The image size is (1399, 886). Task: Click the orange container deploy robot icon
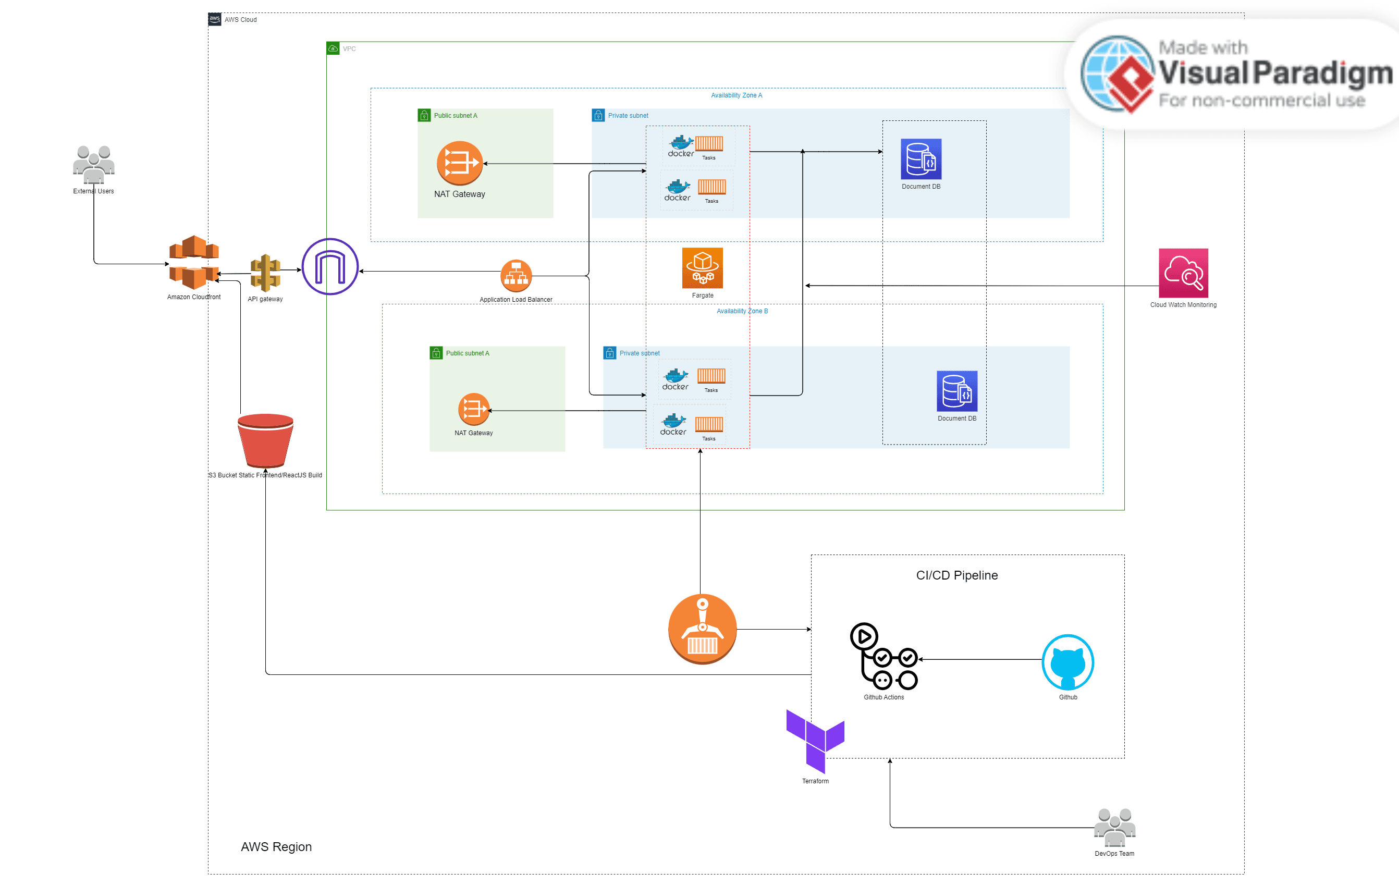[703, 629]
